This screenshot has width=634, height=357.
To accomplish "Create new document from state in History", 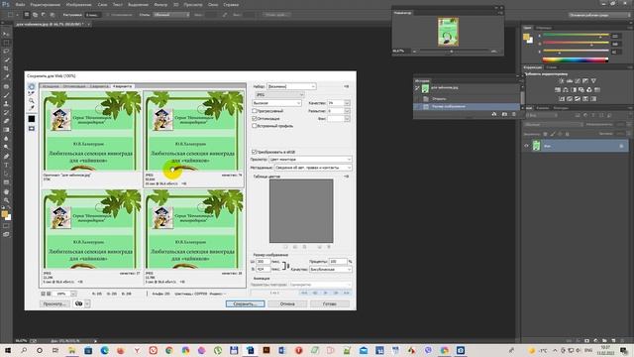I will point(494,115).
